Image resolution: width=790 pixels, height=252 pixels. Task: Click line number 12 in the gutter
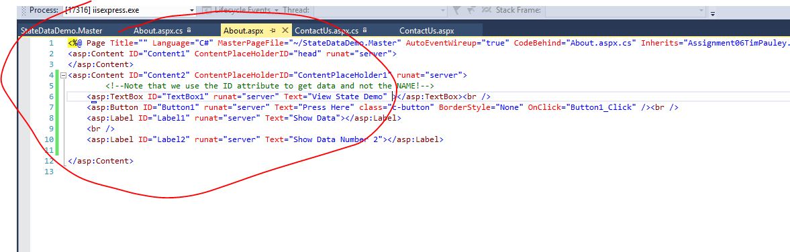click(48, 161)
